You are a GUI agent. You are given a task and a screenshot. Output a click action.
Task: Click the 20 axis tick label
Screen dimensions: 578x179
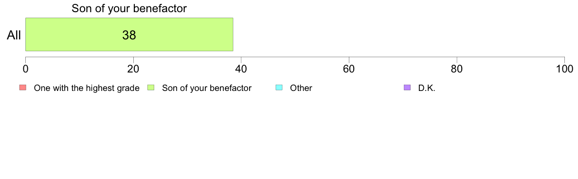click(133, 69)
